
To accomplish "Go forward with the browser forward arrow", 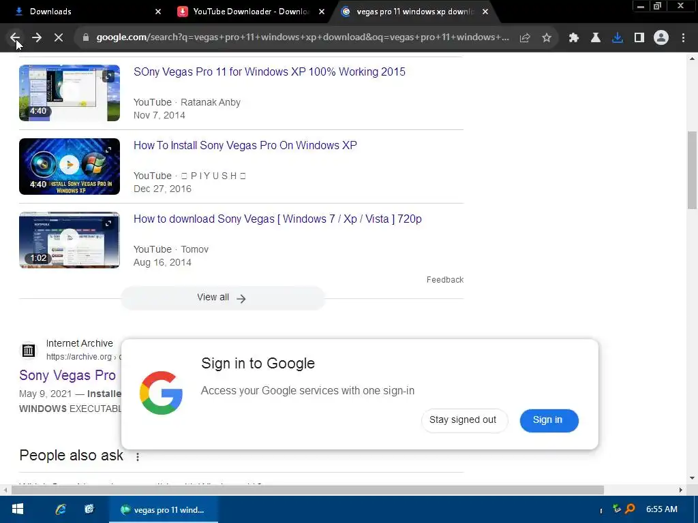I will (37, 38).
